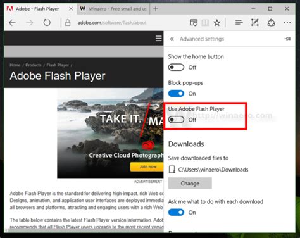
Task: Click the Products breadcrumb link
Action: [x=34, y=65]
